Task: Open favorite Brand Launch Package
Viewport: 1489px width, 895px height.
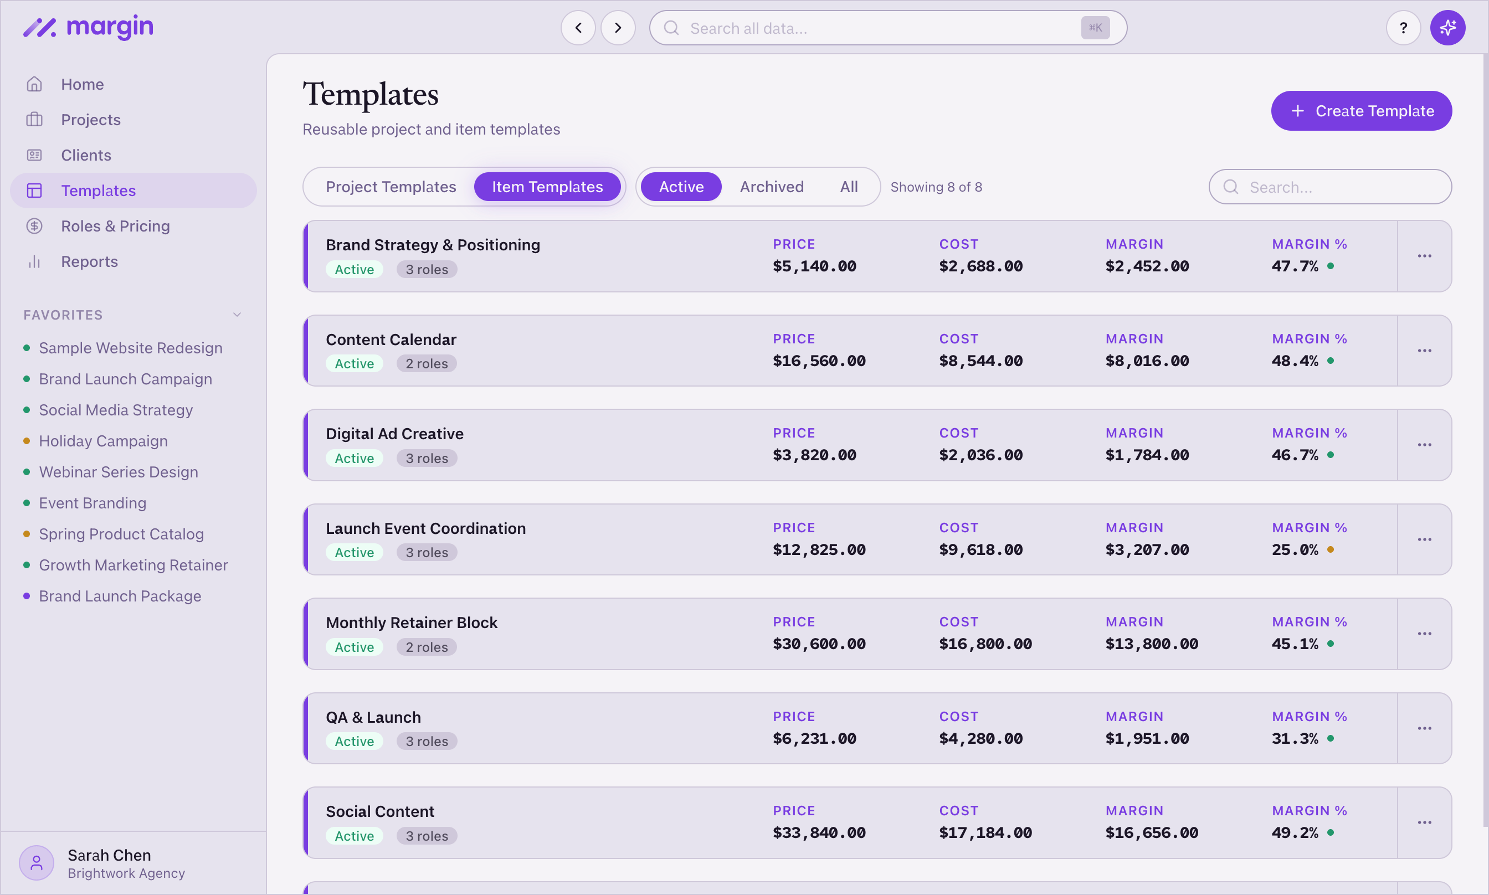Action: point(120,596)
